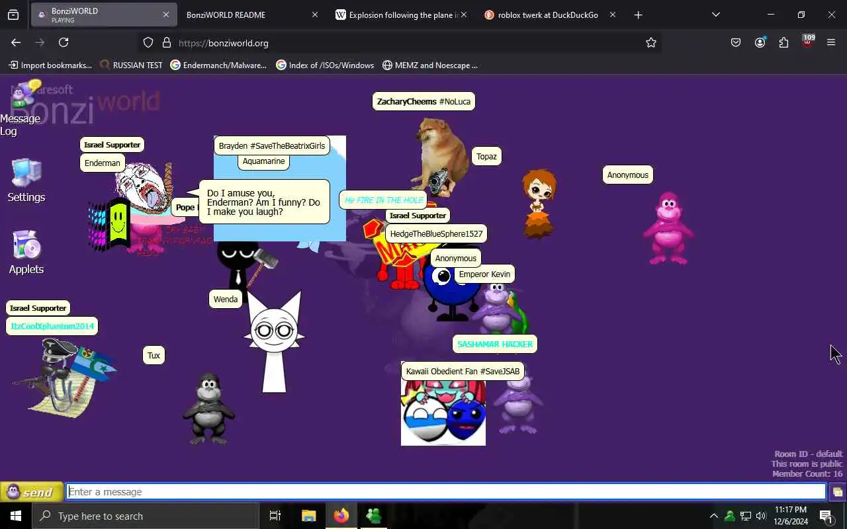The height and width of the screenshot is (529, 847).
Task: Open the Firefox hamburger menu
Action: [831, 42]
